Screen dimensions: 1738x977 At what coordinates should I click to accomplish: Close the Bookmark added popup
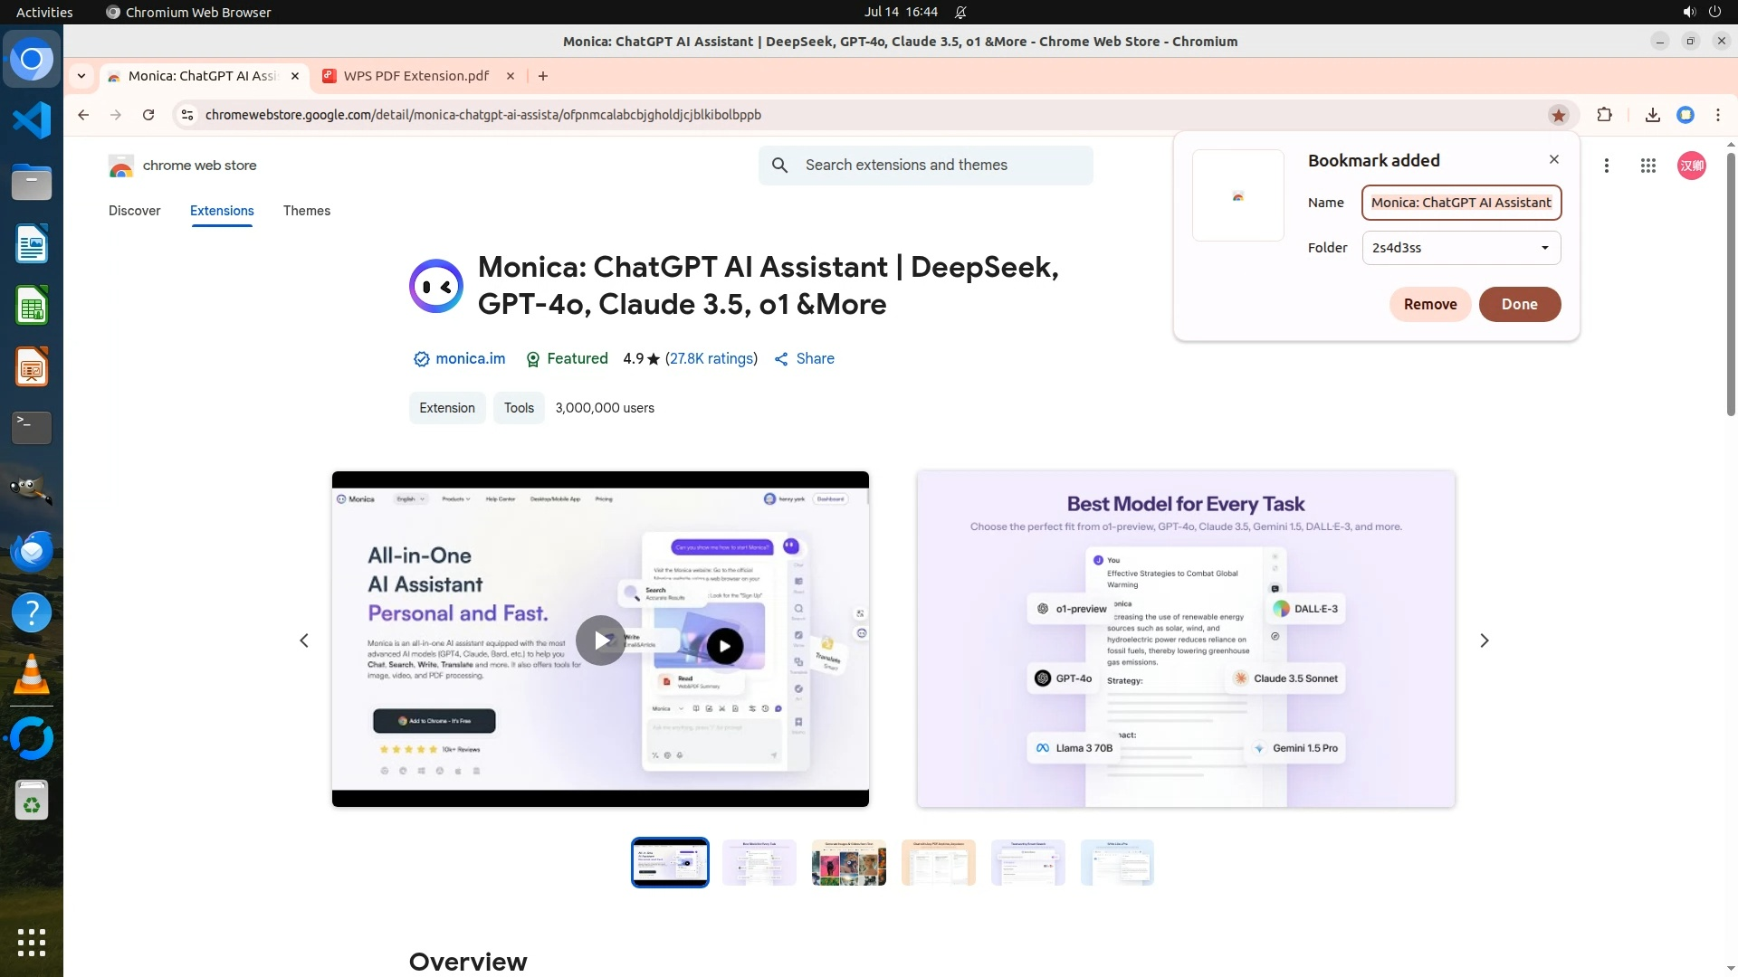[1553, 159]
